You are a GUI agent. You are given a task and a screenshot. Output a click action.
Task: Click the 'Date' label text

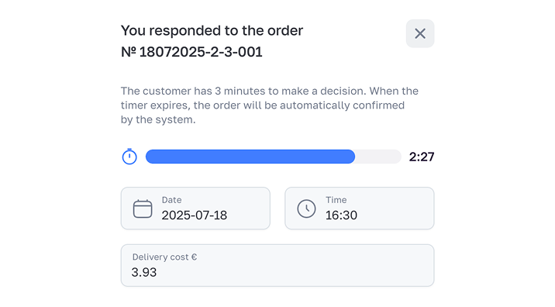(171, 200)
